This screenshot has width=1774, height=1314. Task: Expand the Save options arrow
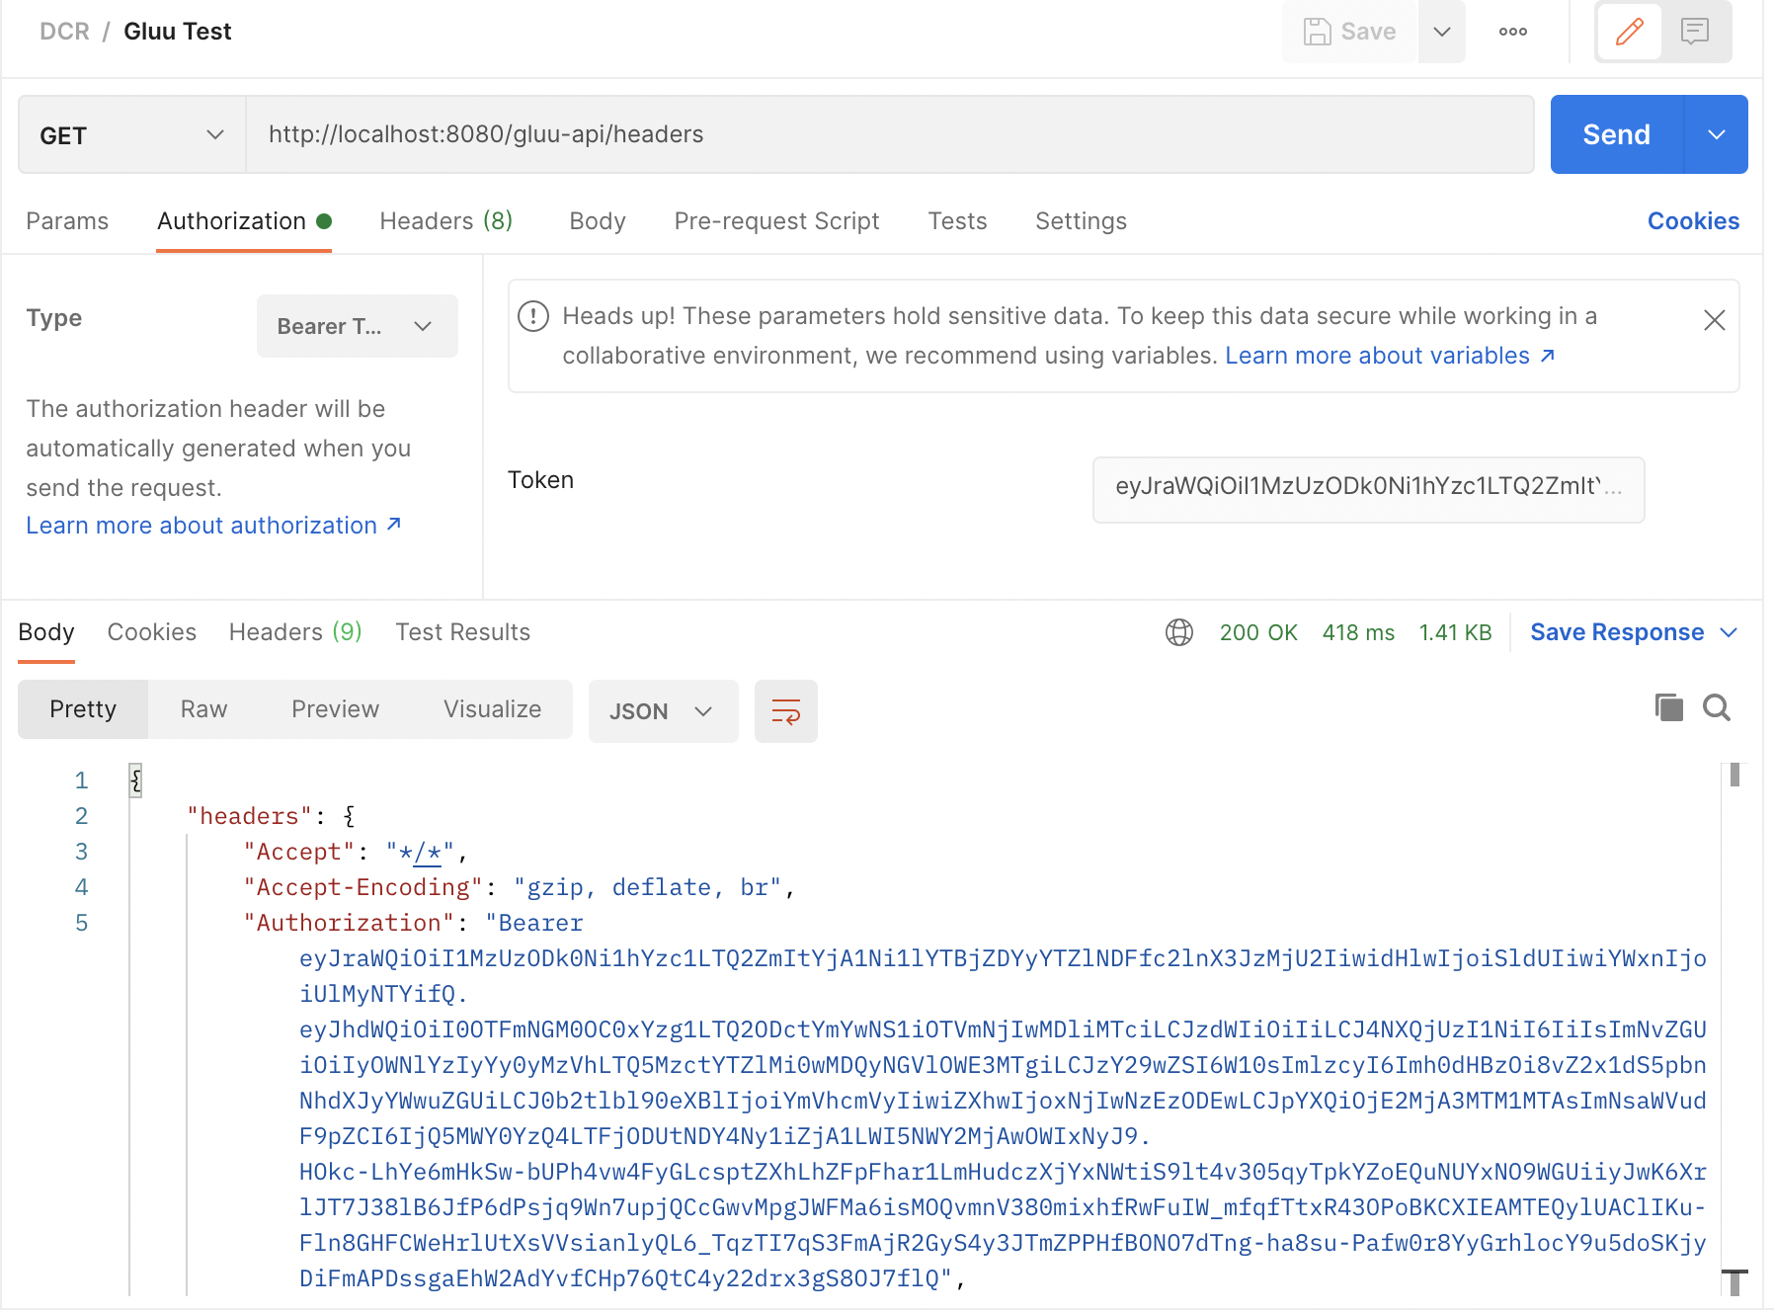1441,32
